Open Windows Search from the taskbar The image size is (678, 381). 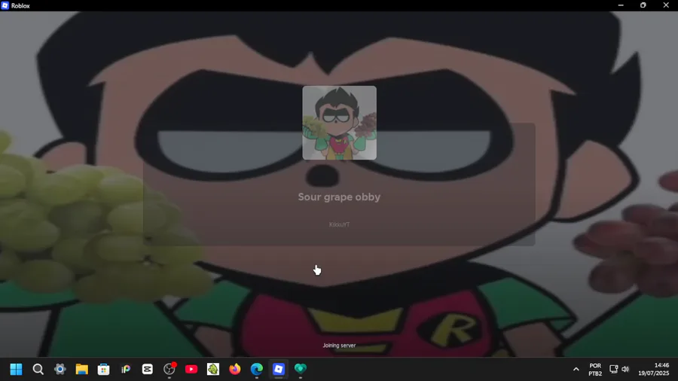pos(38,370)
